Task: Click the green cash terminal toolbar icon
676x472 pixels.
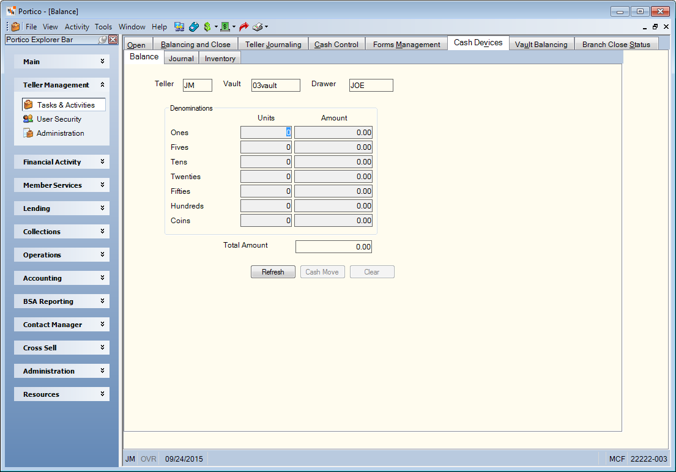Action: coord(225,27)
